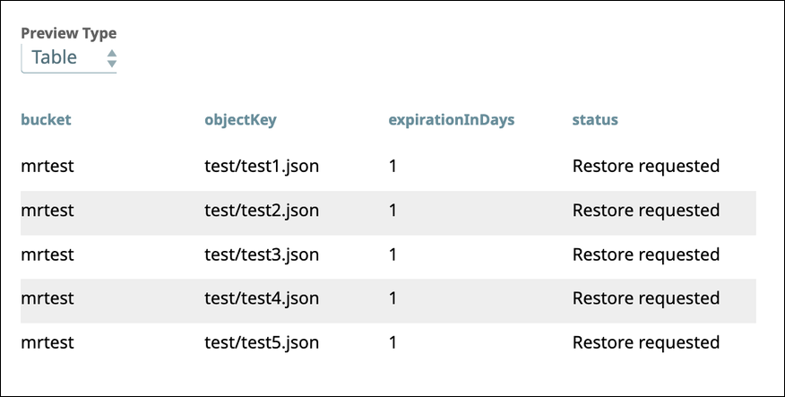Click Restore requested status for test5.json
Image resolution: width=785 pixels, height=397 pixels.
(645, 342)
